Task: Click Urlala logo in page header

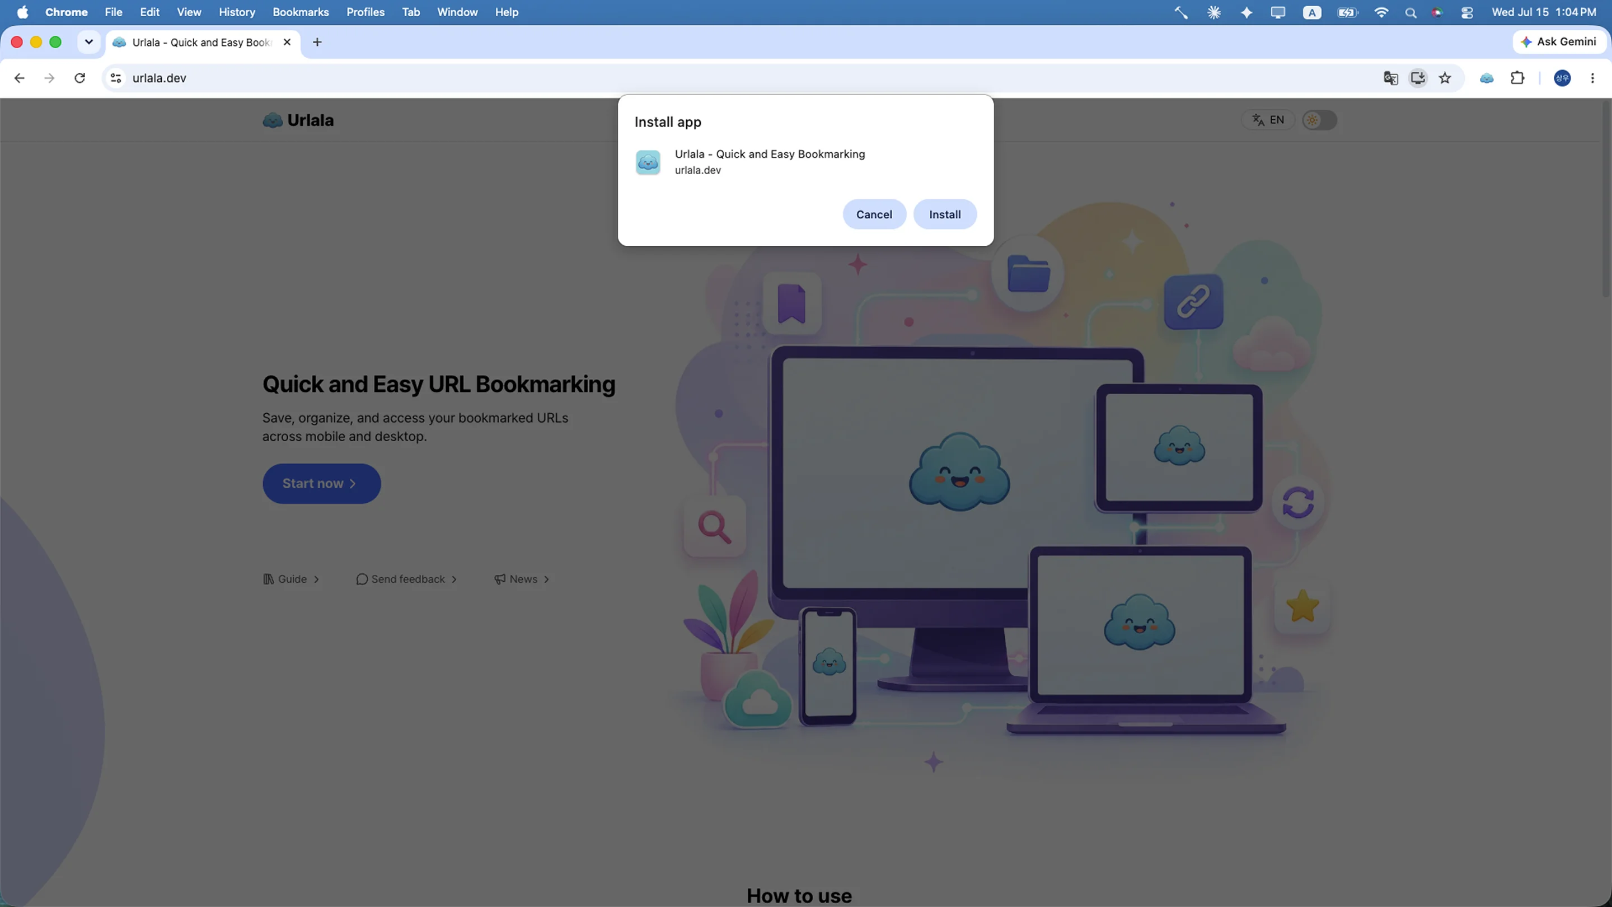Action: [298, 120]
